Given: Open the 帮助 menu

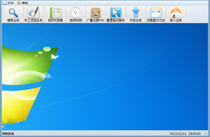Looking at the screenshot, I should pyautogui.click(x=23, y=3).
